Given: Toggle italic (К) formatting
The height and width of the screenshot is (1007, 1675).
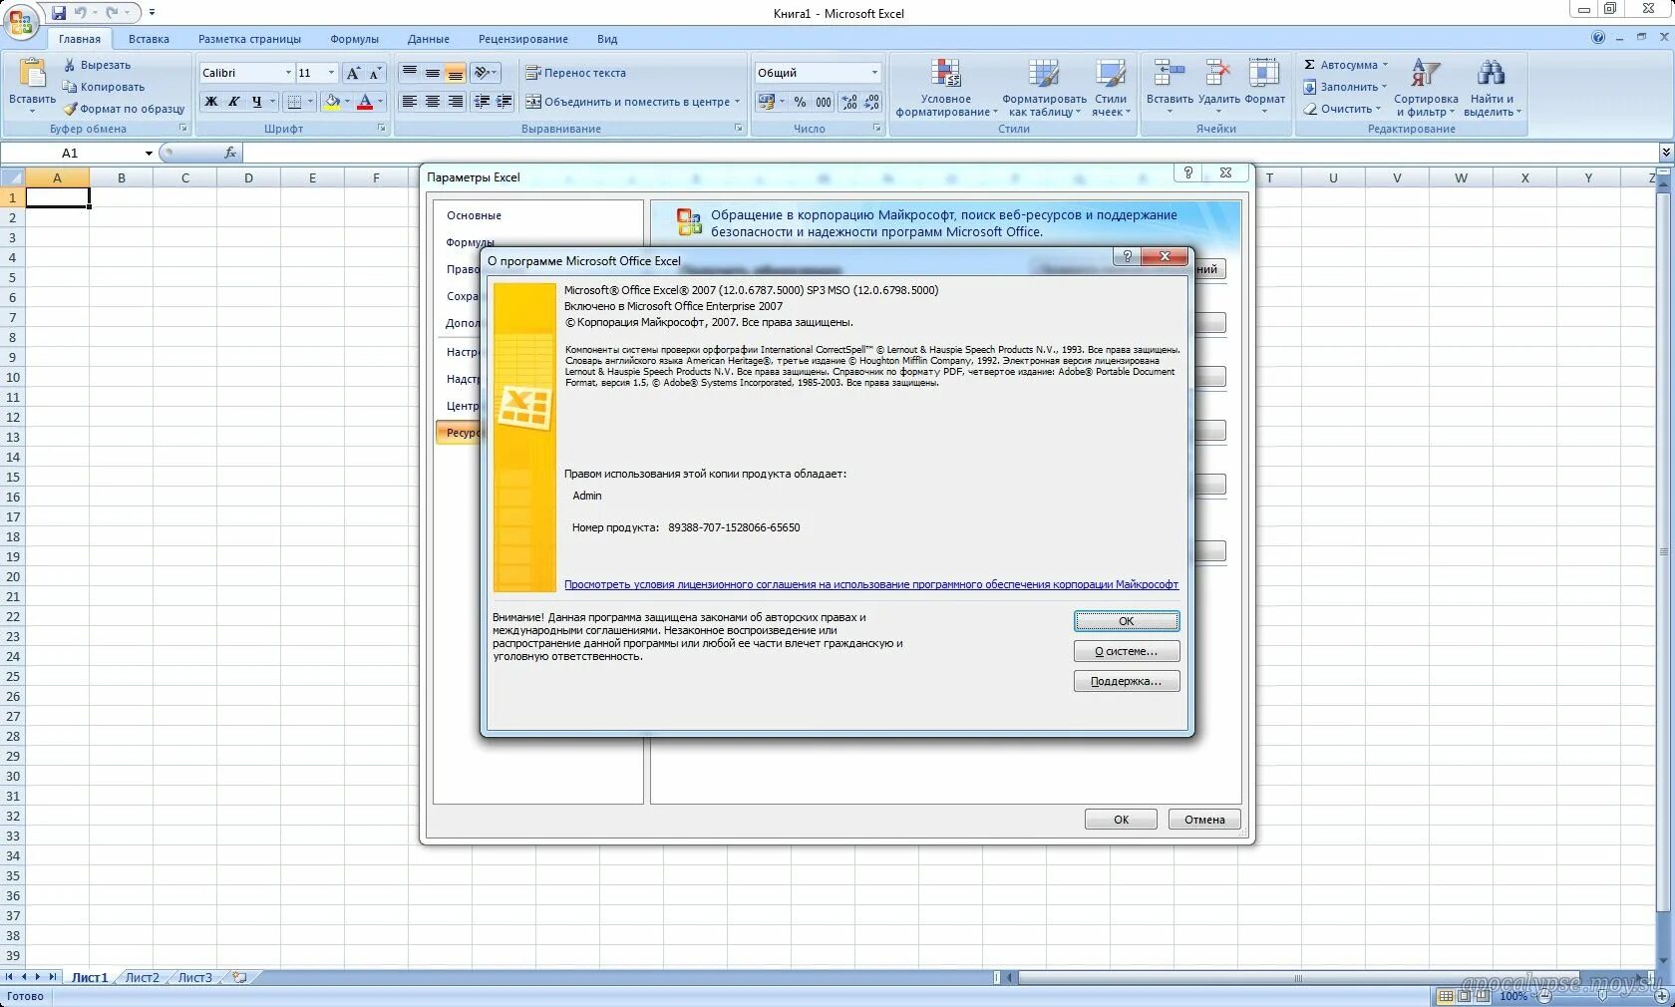Looking at the screenshot, I should (x=233, y=102).
